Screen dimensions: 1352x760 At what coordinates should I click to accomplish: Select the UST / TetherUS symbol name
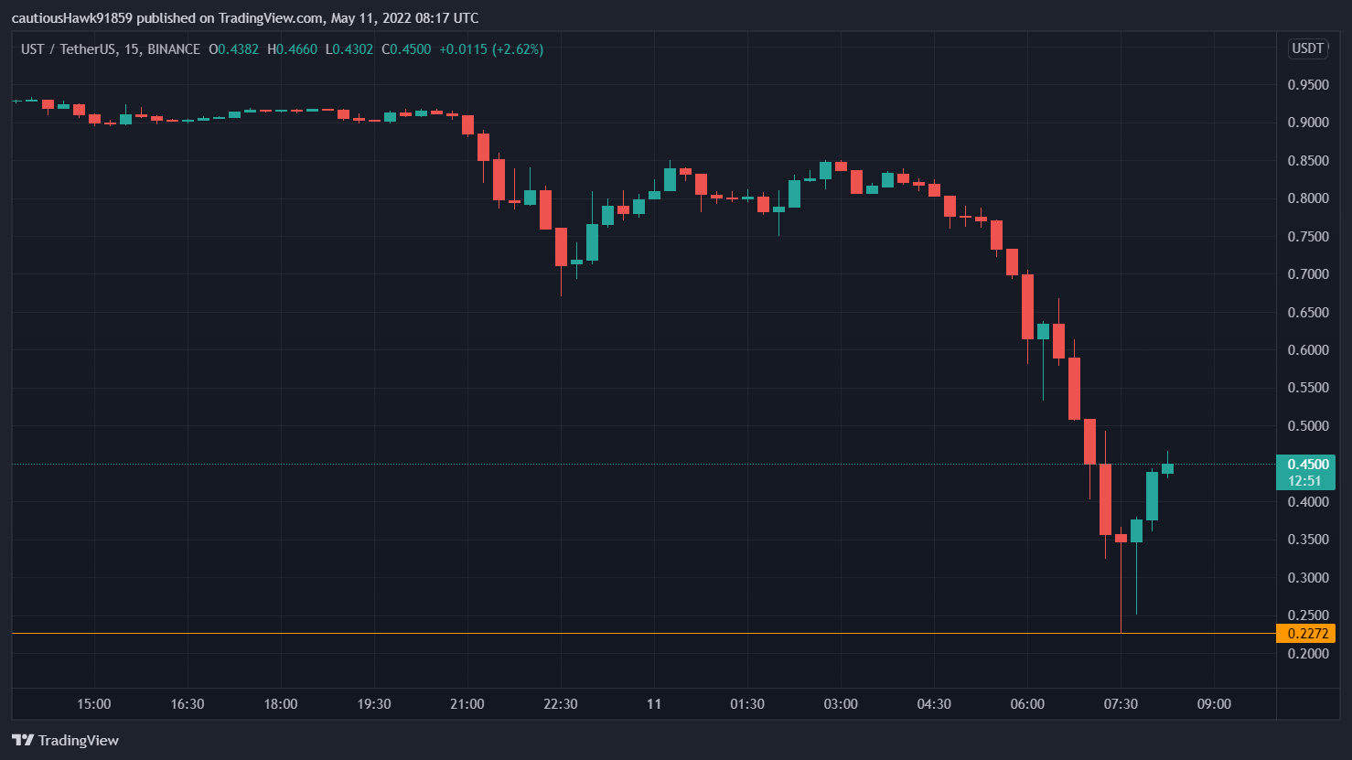point(69,49)
